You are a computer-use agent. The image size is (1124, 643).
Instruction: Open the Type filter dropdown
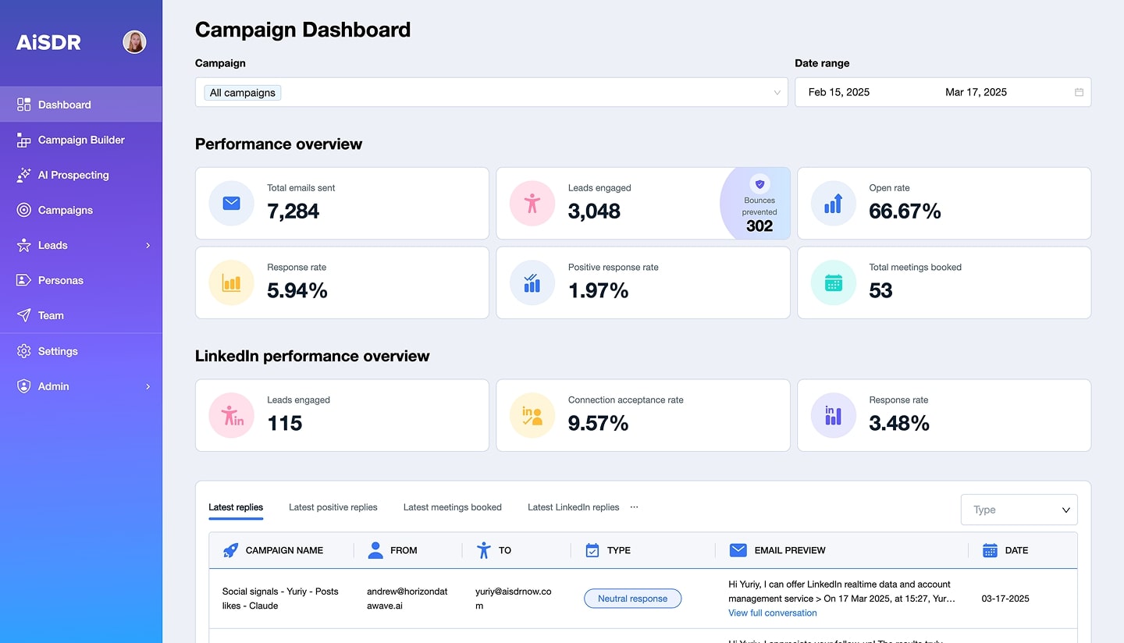(1019, 510)
